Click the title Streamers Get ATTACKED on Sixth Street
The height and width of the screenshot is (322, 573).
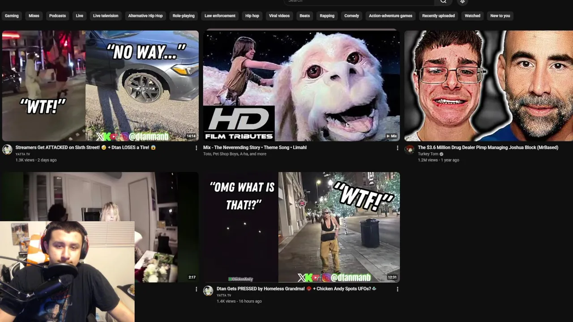86,148
